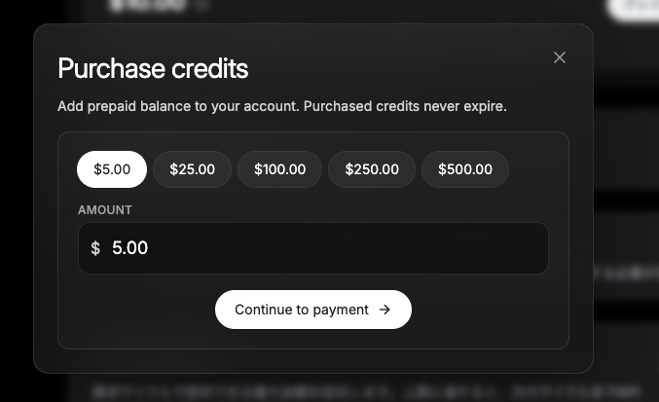Close the Purchase credits dialog
659x402 pixels.
coord(560,57)
